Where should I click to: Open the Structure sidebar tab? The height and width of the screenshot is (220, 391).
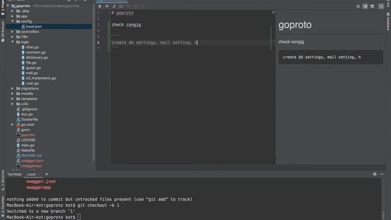2,180
